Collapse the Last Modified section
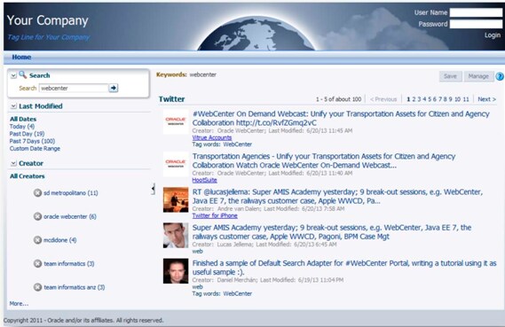Screen dimensions: 505x327 (x=13, y=106)
